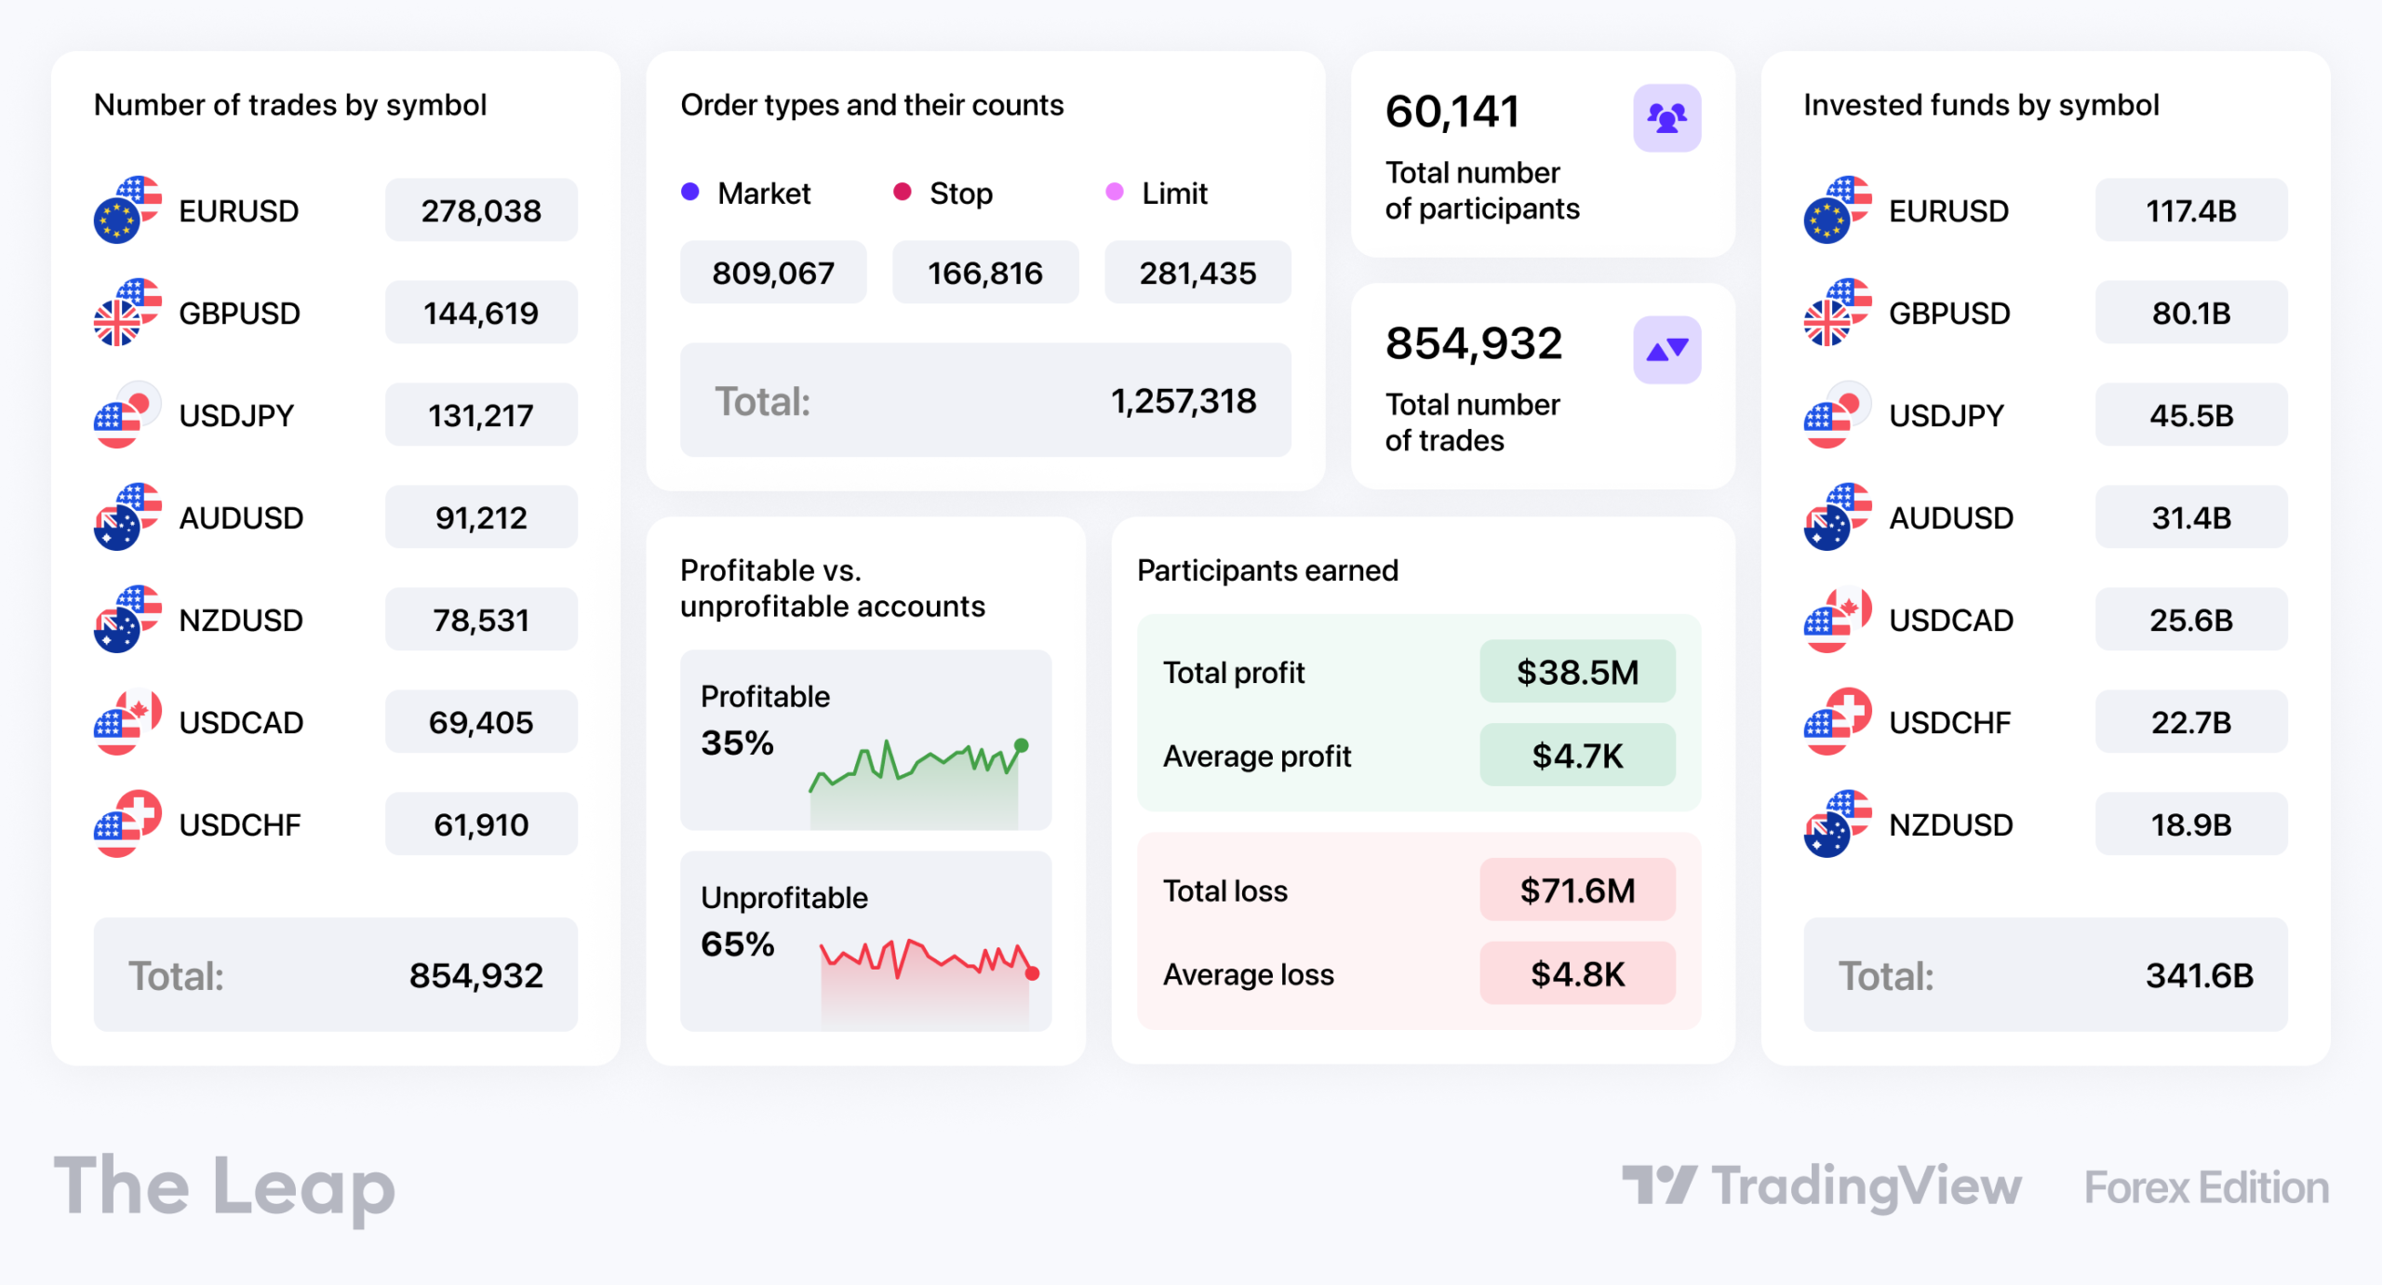Click the USDCHF flag icon in trades list
Viewport: 2382px width, 1285px height.
click(127, 824)
